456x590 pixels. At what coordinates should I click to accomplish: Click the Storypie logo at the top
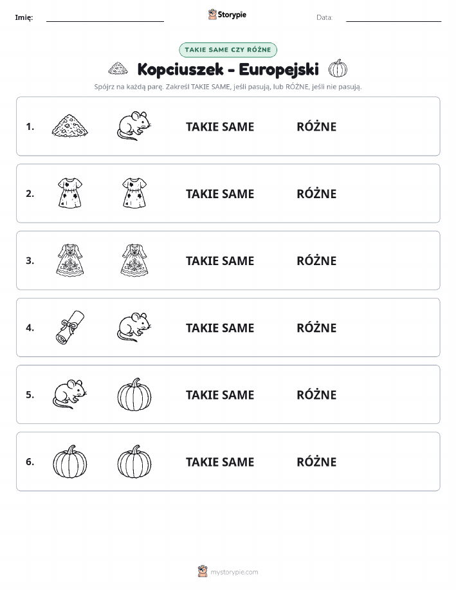(x=227, y=15)
